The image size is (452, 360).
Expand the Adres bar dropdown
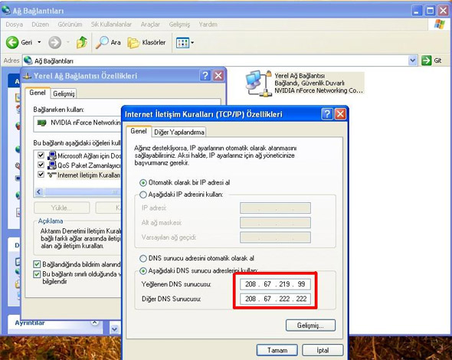pos(413,61)
